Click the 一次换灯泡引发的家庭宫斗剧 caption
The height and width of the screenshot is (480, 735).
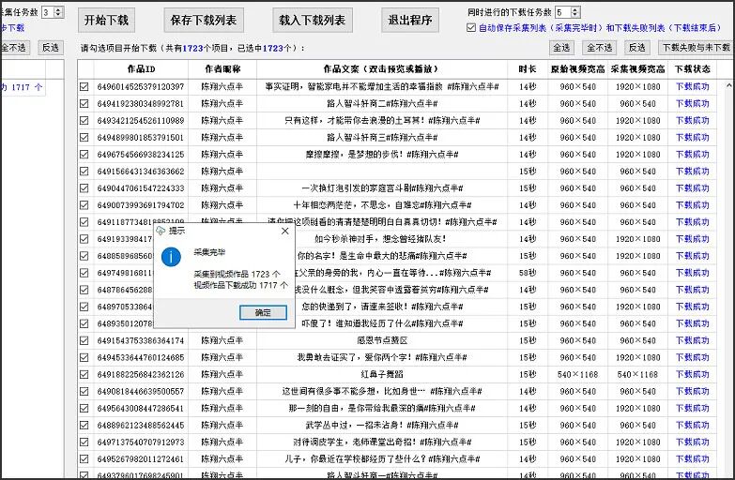[382, 188]
